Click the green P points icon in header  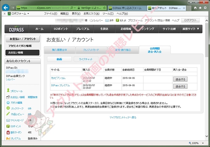pos(117,20)
